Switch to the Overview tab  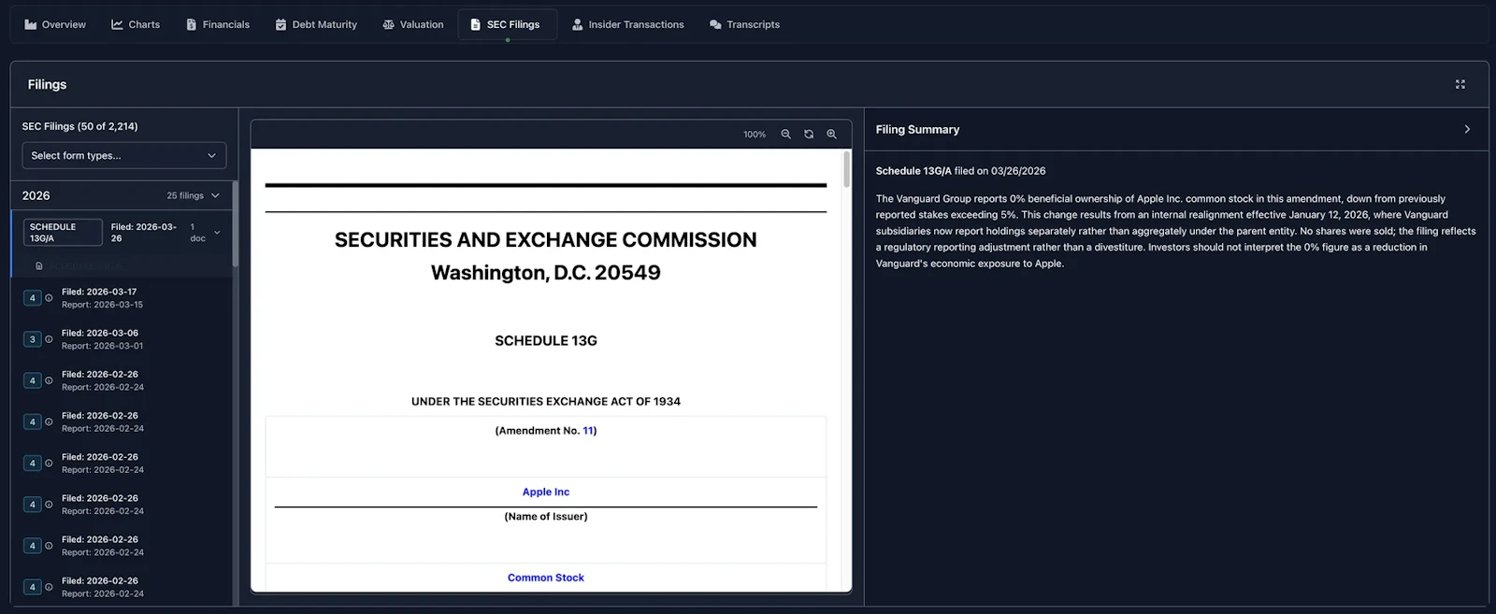[x=55, y=24]
